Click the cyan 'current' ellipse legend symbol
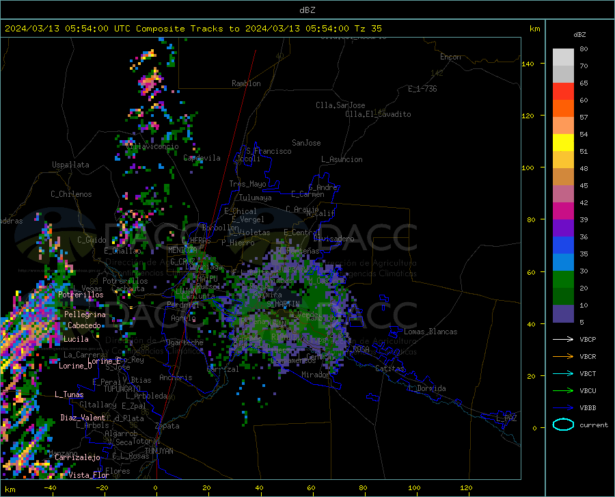615x497 pixels. pos(563,425)
